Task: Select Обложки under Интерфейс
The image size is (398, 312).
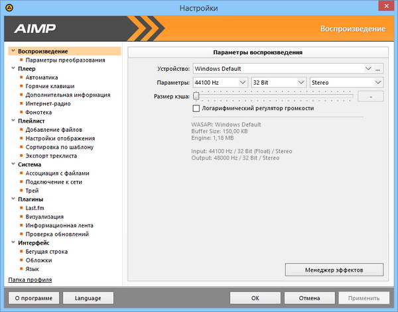Action: tap(40, 260)
